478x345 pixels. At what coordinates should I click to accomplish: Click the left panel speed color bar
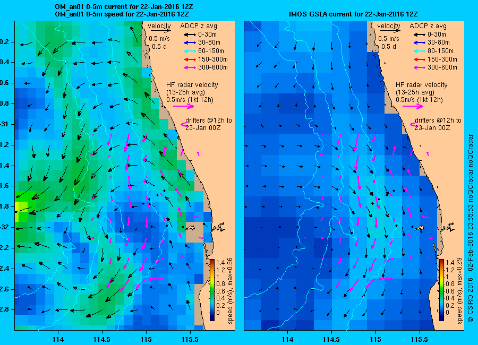pos(212,290)
